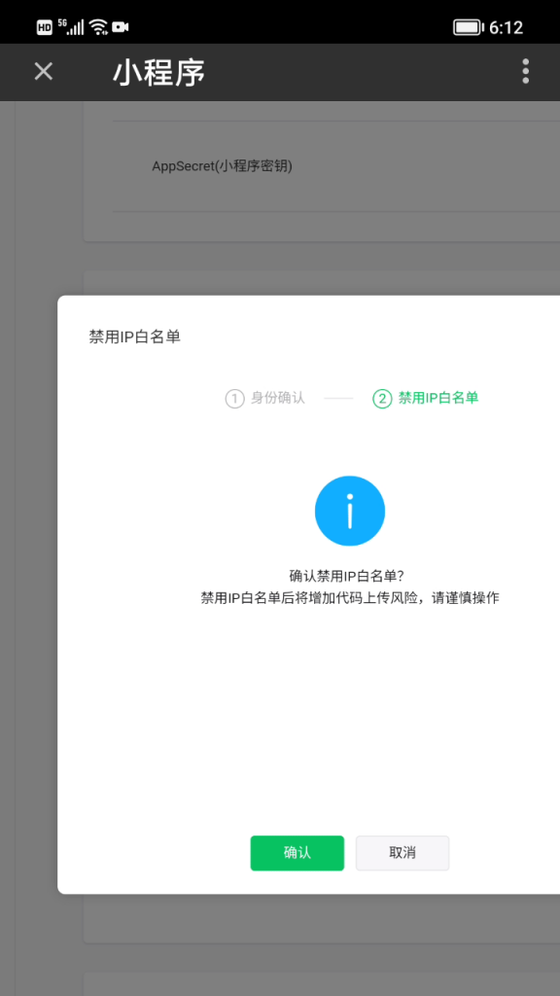Viewport: 560px width, 996px height.
Task: Tap the green step 2 circle number
Action: [x=381, y=399]
